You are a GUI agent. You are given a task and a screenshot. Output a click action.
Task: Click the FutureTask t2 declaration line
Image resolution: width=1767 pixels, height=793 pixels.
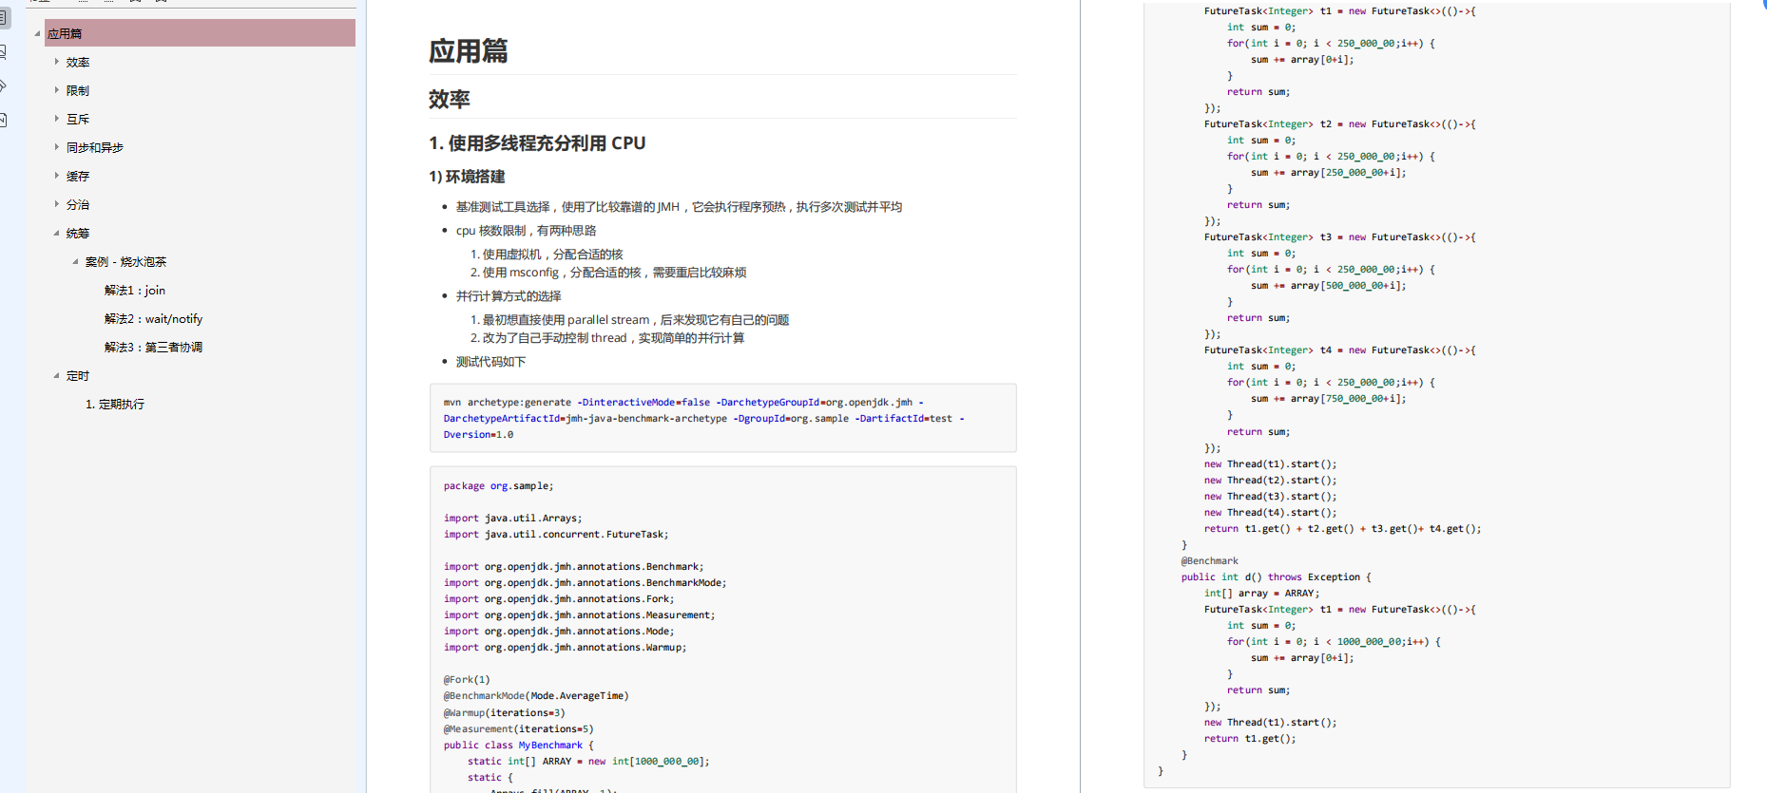(1340, 123)
